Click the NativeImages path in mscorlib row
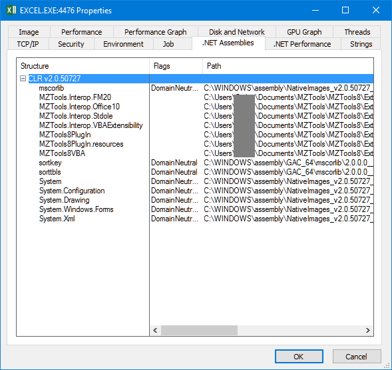 coord(288,88)
